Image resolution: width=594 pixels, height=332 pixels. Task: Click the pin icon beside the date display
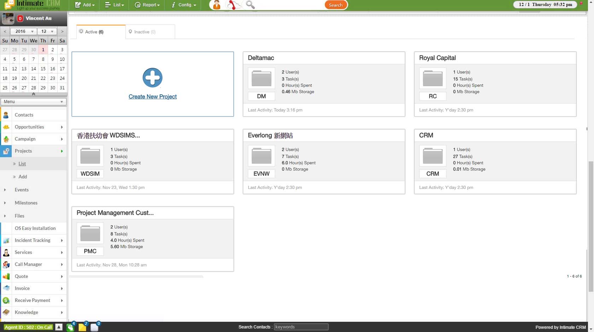(x=581, y=4)
